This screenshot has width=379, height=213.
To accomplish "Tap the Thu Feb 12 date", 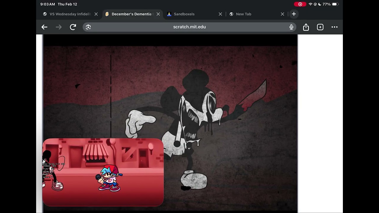I will (x=68, y=4).
